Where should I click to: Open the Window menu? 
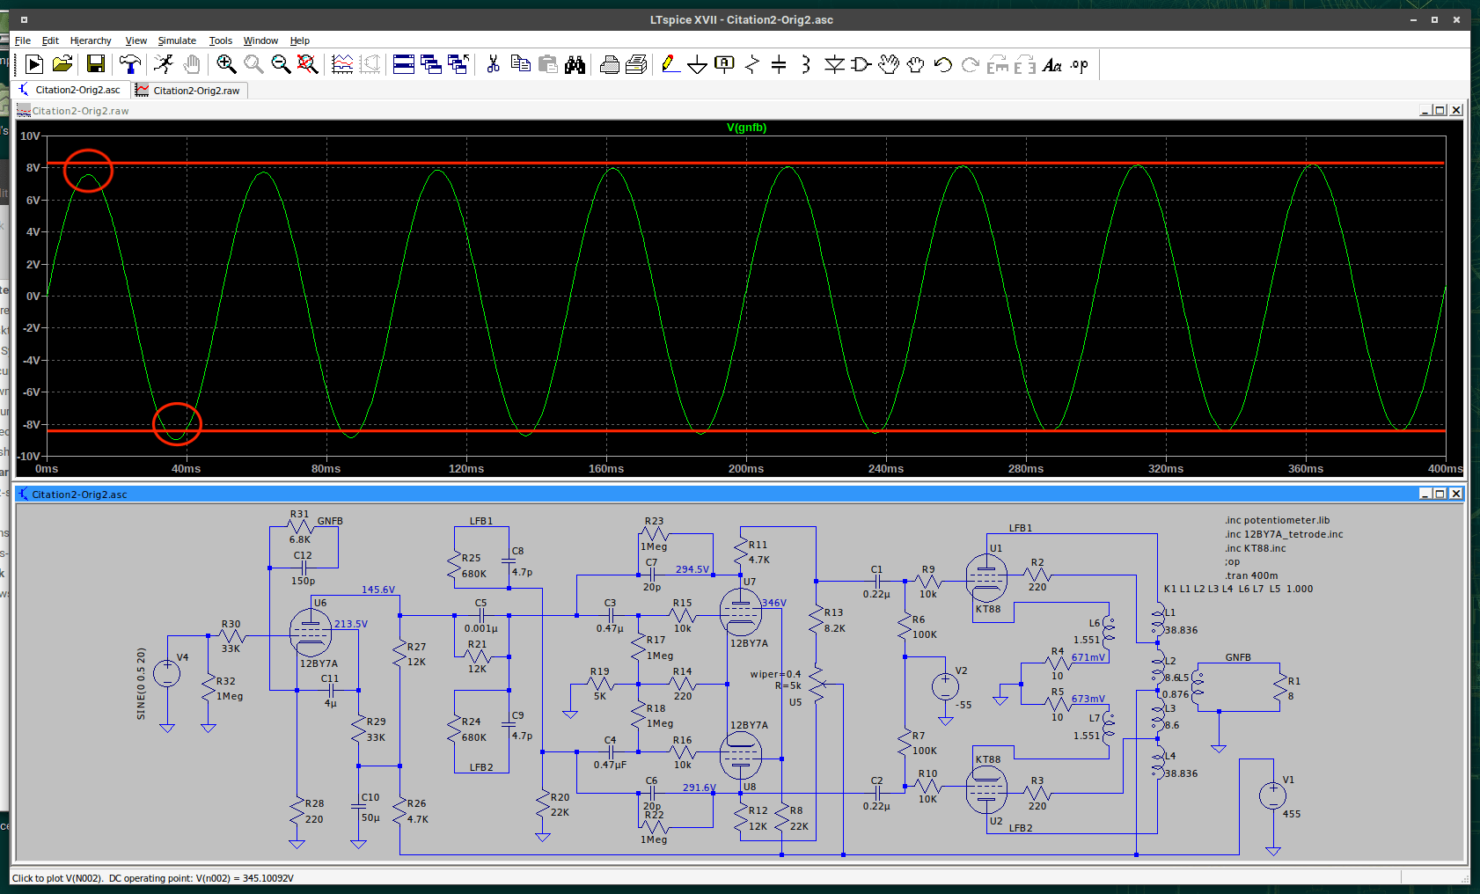[x=260, y=40]
